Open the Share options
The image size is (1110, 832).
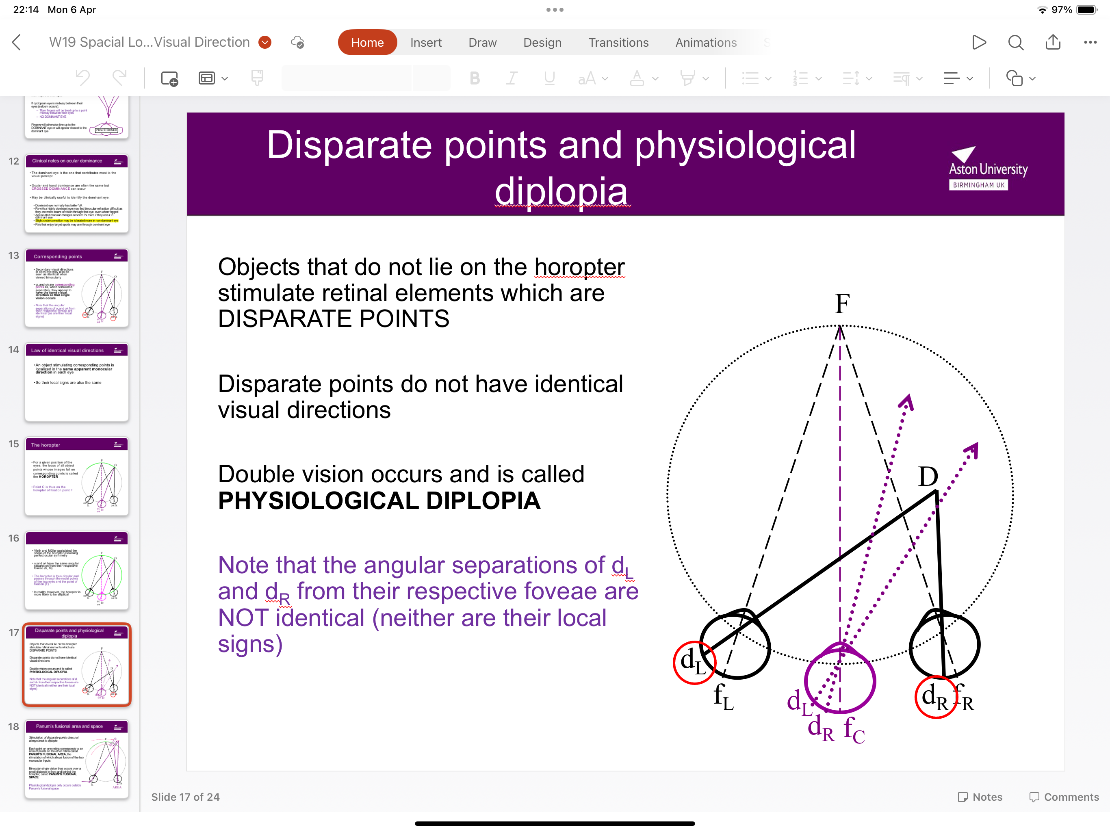[x=1053, y=42]
